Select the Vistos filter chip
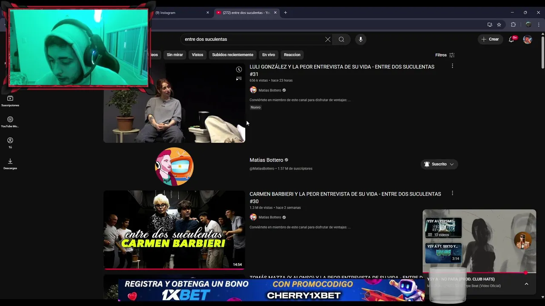Viewport: 545px width, 306px height. pyautogui.click(x=198, y=55)
